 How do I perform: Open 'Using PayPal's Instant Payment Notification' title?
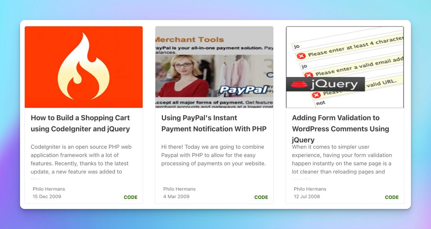214,123
